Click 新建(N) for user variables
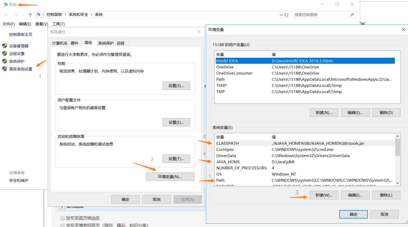Screen dimensions: 408x227 [324, 113]
